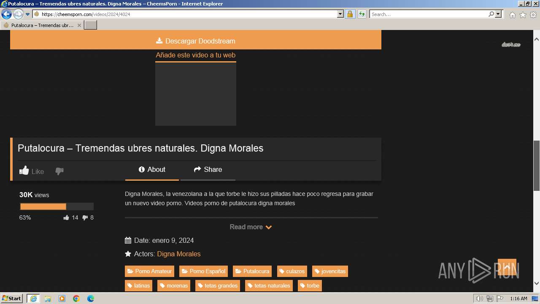Screen dimensions: 540x304
Task: Open the Windows Start button
Action: coord(11,299)
